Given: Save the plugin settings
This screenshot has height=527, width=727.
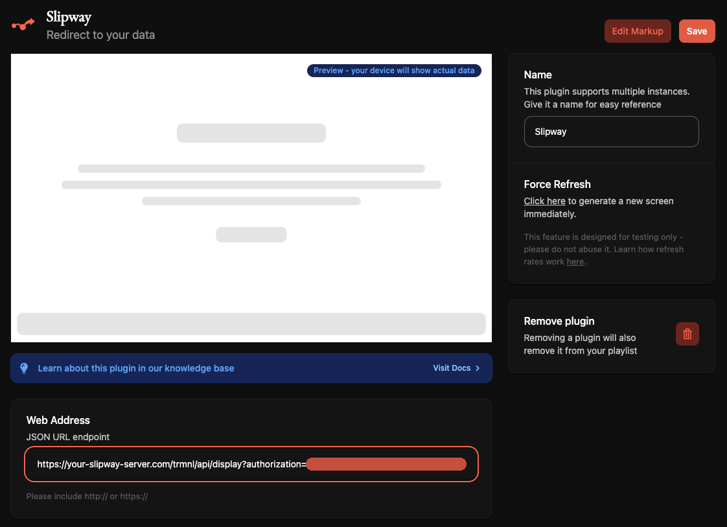Looking at the screenshot, I should point(697,31).
